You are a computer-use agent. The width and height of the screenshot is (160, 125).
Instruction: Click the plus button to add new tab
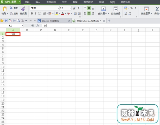pyautogui.click(x=109, y=21)
